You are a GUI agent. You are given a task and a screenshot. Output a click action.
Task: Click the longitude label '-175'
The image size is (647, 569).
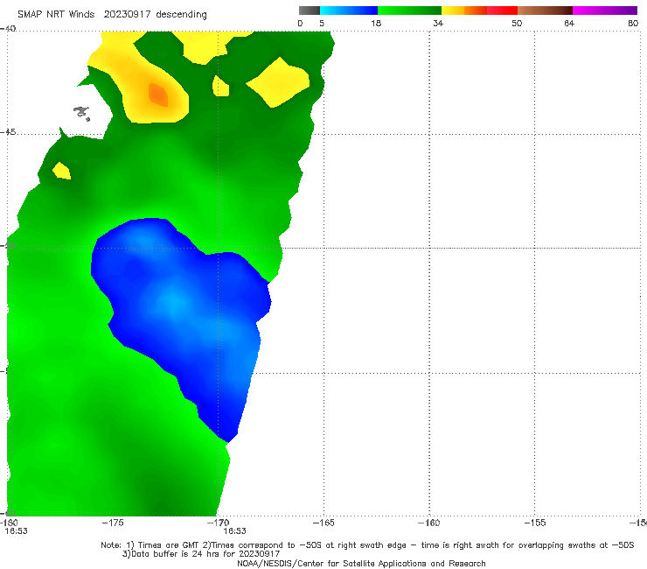point(113,523)
